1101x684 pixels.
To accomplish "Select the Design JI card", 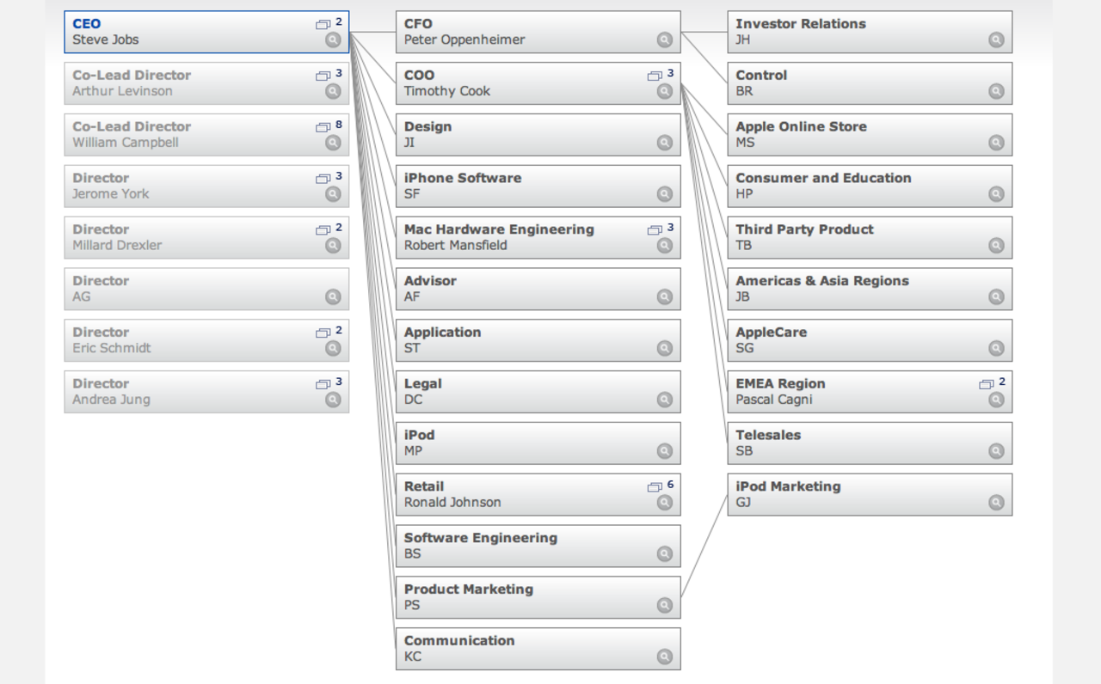I will [525, 135].
